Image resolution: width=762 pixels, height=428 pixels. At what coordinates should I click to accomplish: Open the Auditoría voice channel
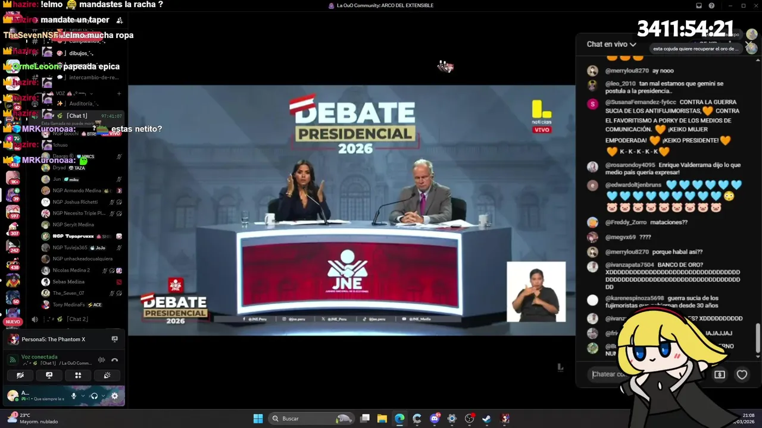[80, 103]
